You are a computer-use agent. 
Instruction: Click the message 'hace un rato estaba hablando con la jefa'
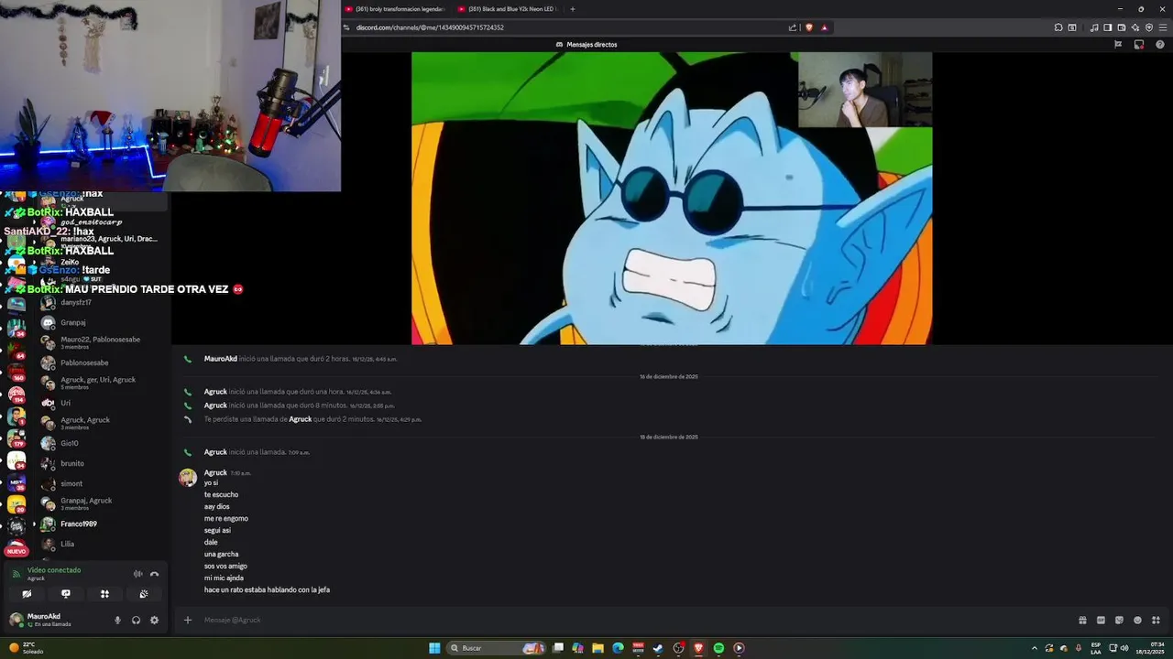pyautogui.click(x=267, y=589)
